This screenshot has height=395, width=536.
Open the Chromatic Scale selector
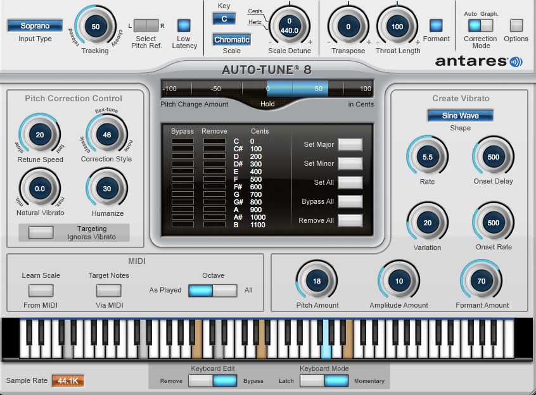(x=231, y=39)
